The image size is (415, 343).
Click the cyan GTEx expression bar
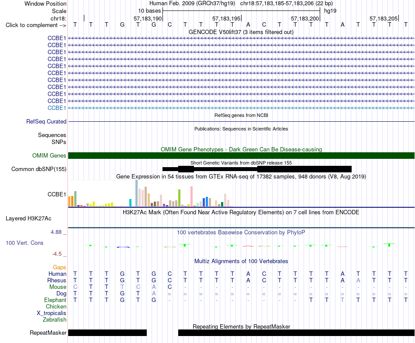point(130,202)
